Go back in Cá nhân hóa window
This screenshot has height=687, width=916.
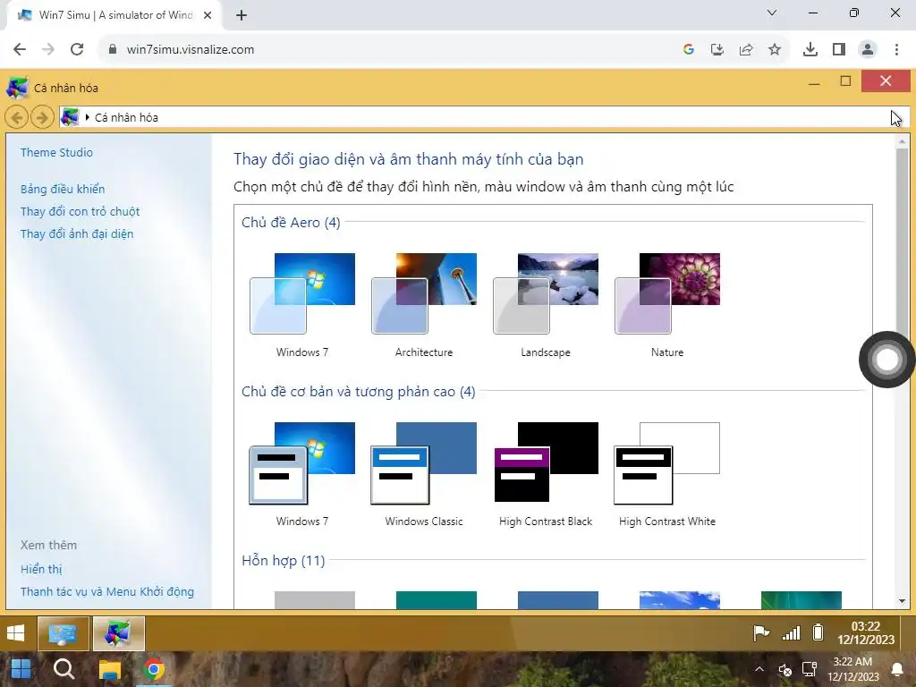click(17, 117)
